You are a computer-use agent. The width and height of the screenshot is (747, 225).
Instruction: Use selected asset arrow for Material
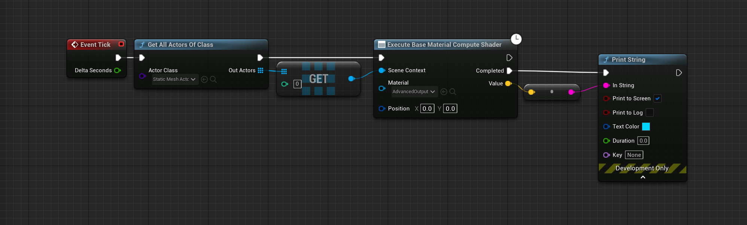coord(444,92)
